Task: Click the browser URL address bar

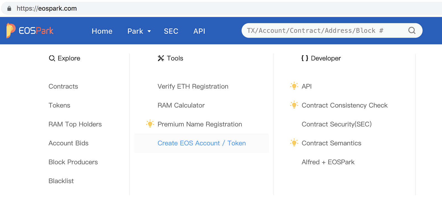Action: coord(221,9)
